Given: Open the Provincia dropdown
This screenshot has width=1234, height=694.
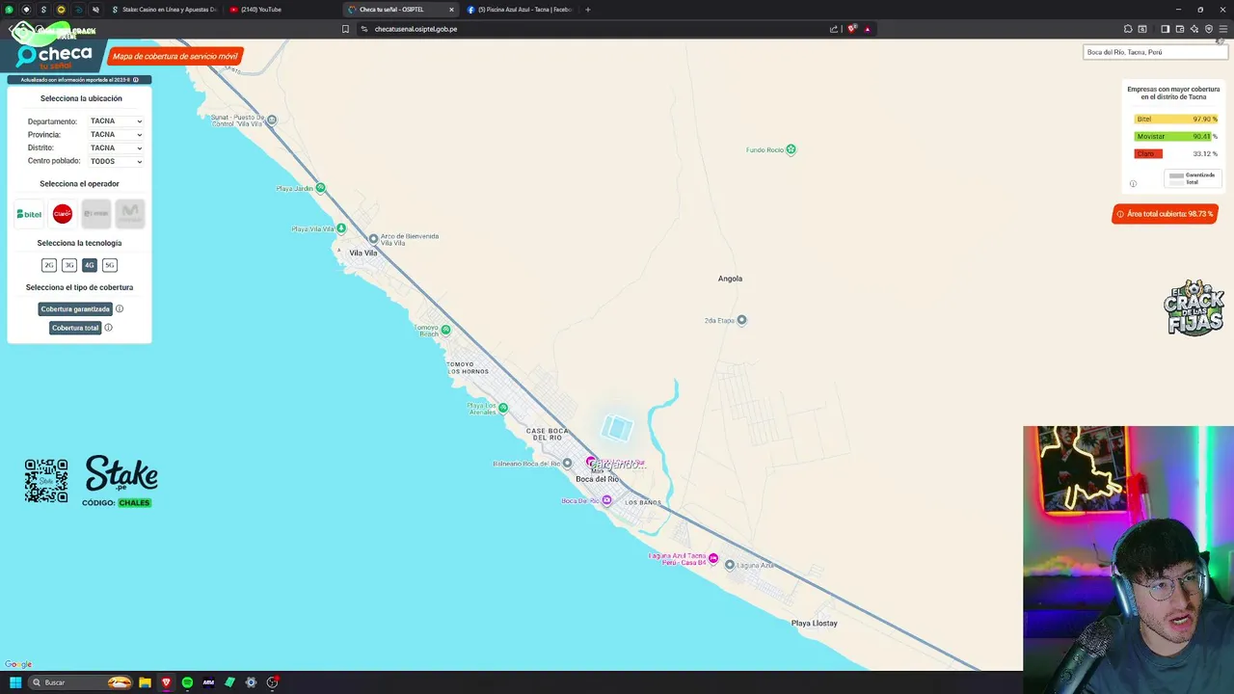Looking at the screenshot, I should coord(116,135).
